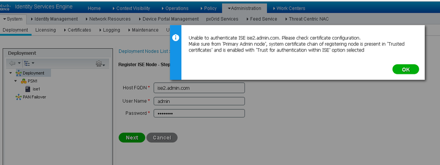Open the Certificates tab
Viewport: 440px width, 165px height.
pos(78,30)
